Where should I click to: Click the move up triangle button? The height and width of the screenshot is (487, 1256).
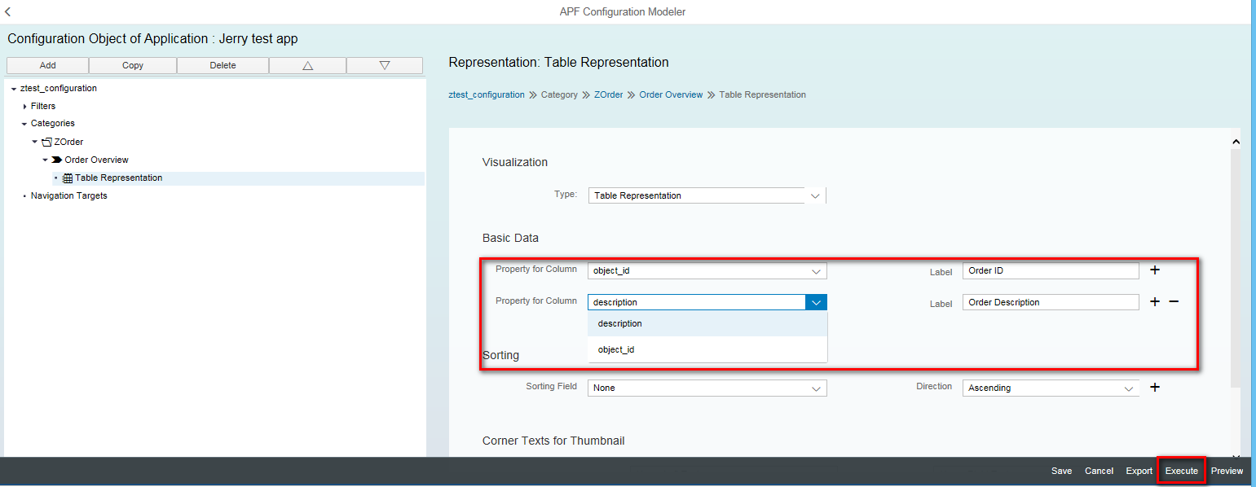tap(307, 65)
